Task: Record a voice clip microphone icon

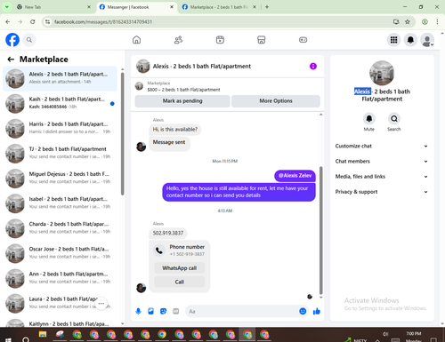Action: (x=138, y=311)
